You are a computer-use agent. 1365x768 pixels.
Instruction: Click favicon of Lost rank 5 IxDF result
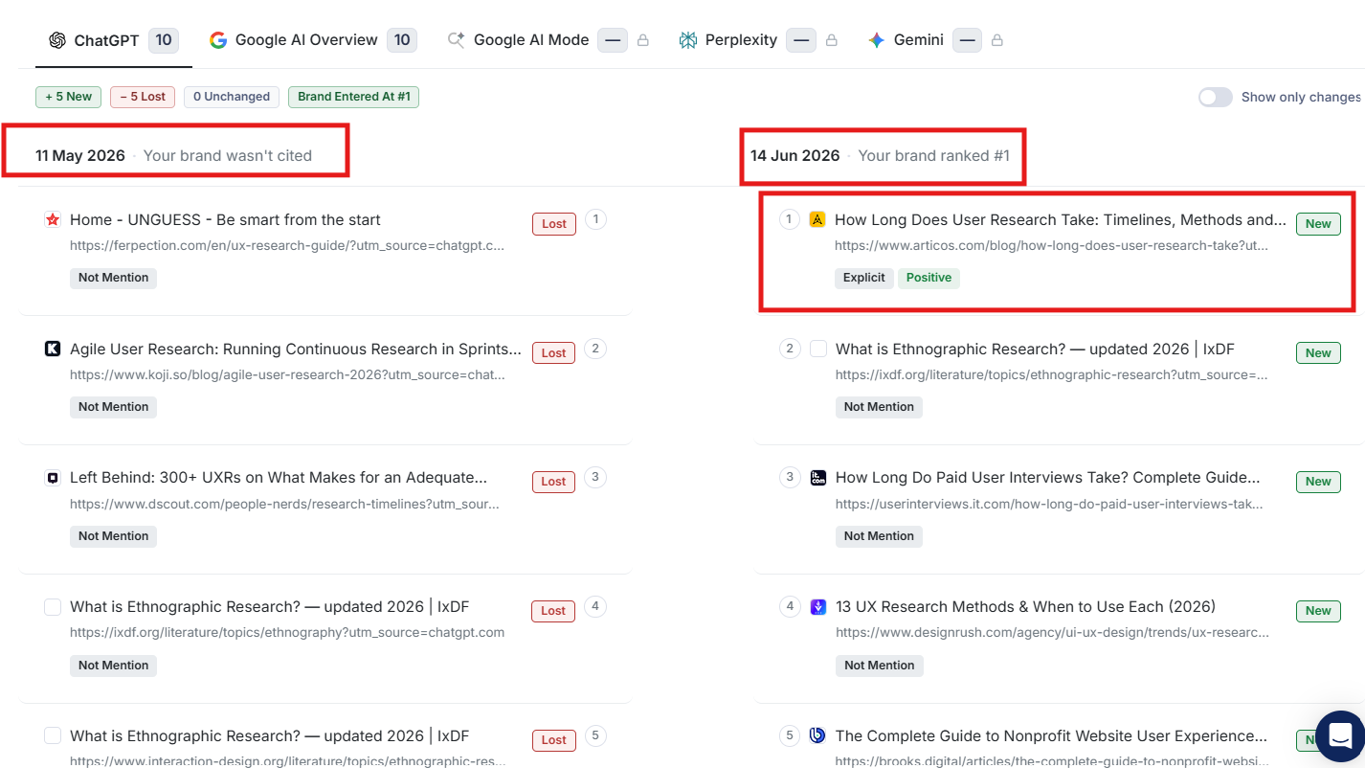[53, 736]
